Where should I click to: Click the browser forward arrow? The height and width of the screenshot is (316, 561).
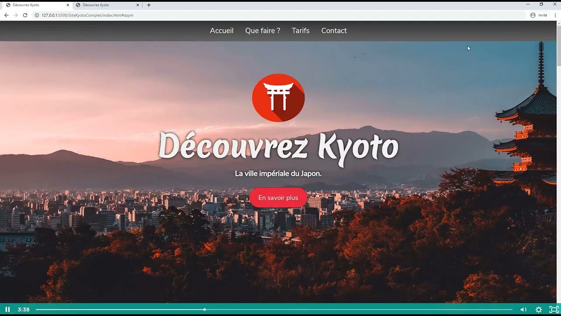(x=16, y=15)
